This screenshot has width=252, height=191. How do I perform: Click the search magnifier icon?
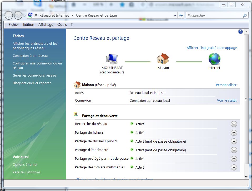pos(244,15)
